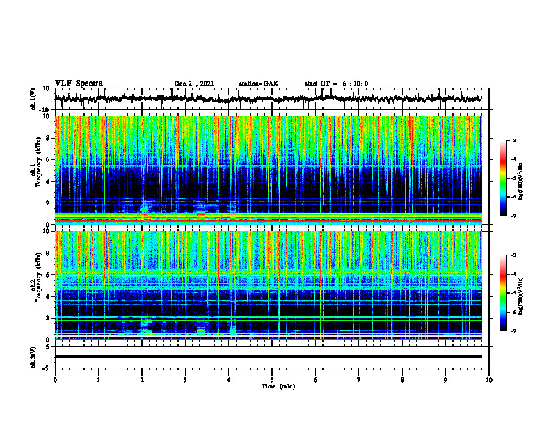Click time axis tick label "6"
Image resolution: width=551 pixels, height=426 pixels.
pyautogui.click(x=316, y=380)
